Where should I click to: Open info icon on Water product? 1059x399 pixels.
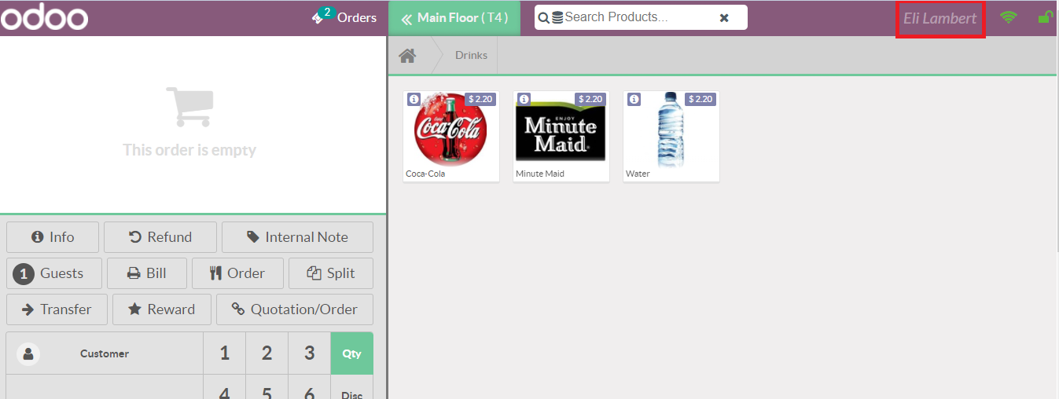point(634,99)
